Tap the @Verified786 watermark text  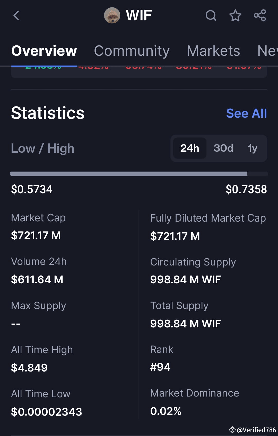click(x=256, y=430)
